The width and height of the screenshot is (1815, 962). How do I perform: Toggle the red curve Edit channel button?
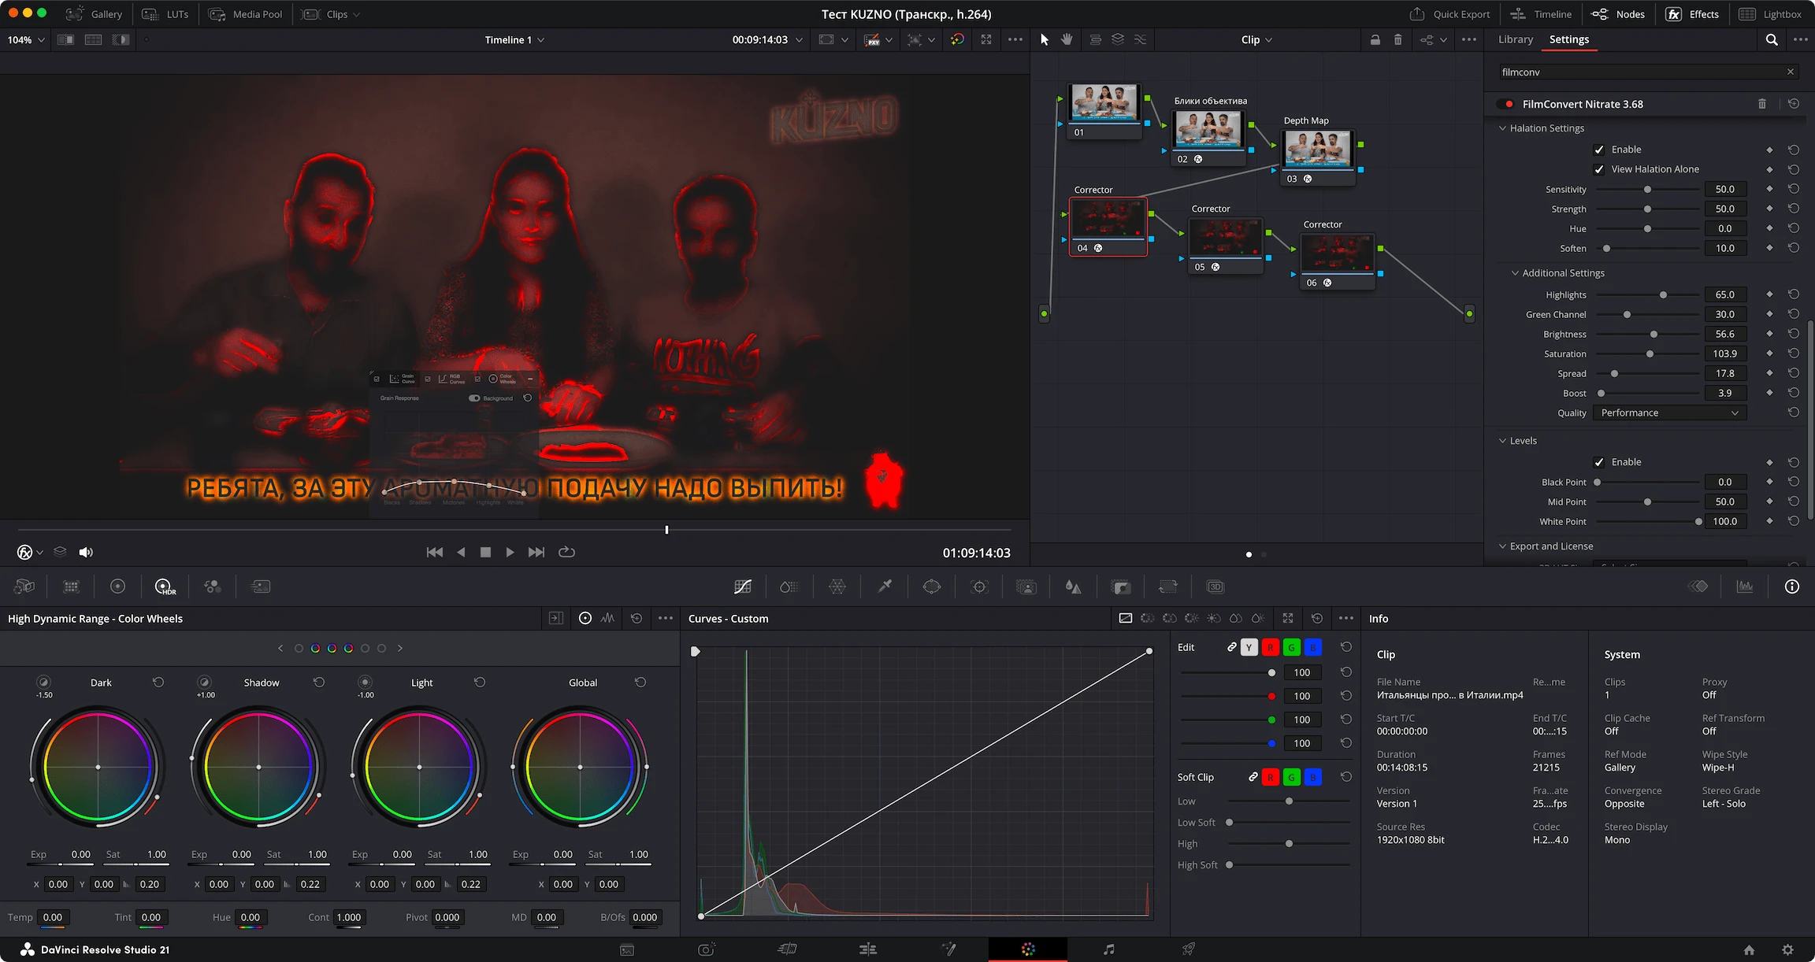[x=1270, y=647]
